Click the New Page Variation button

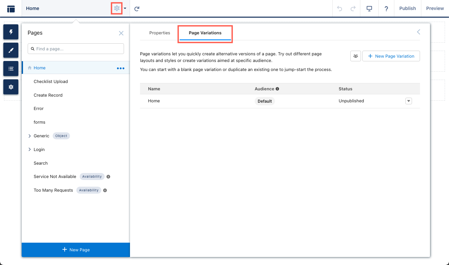click(391, 56)
